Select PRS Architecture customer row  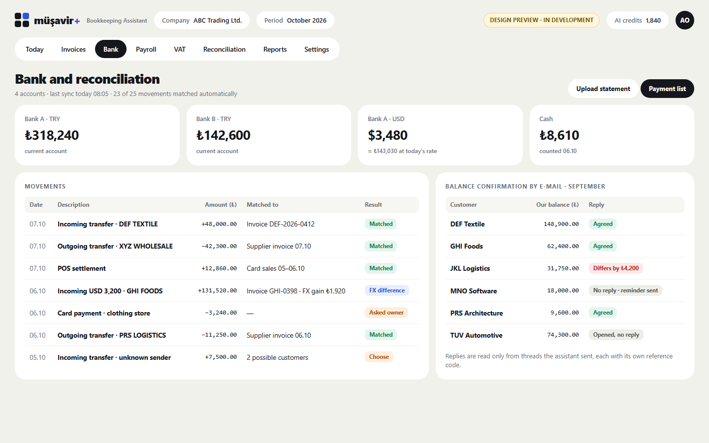(x=565, y=313)
